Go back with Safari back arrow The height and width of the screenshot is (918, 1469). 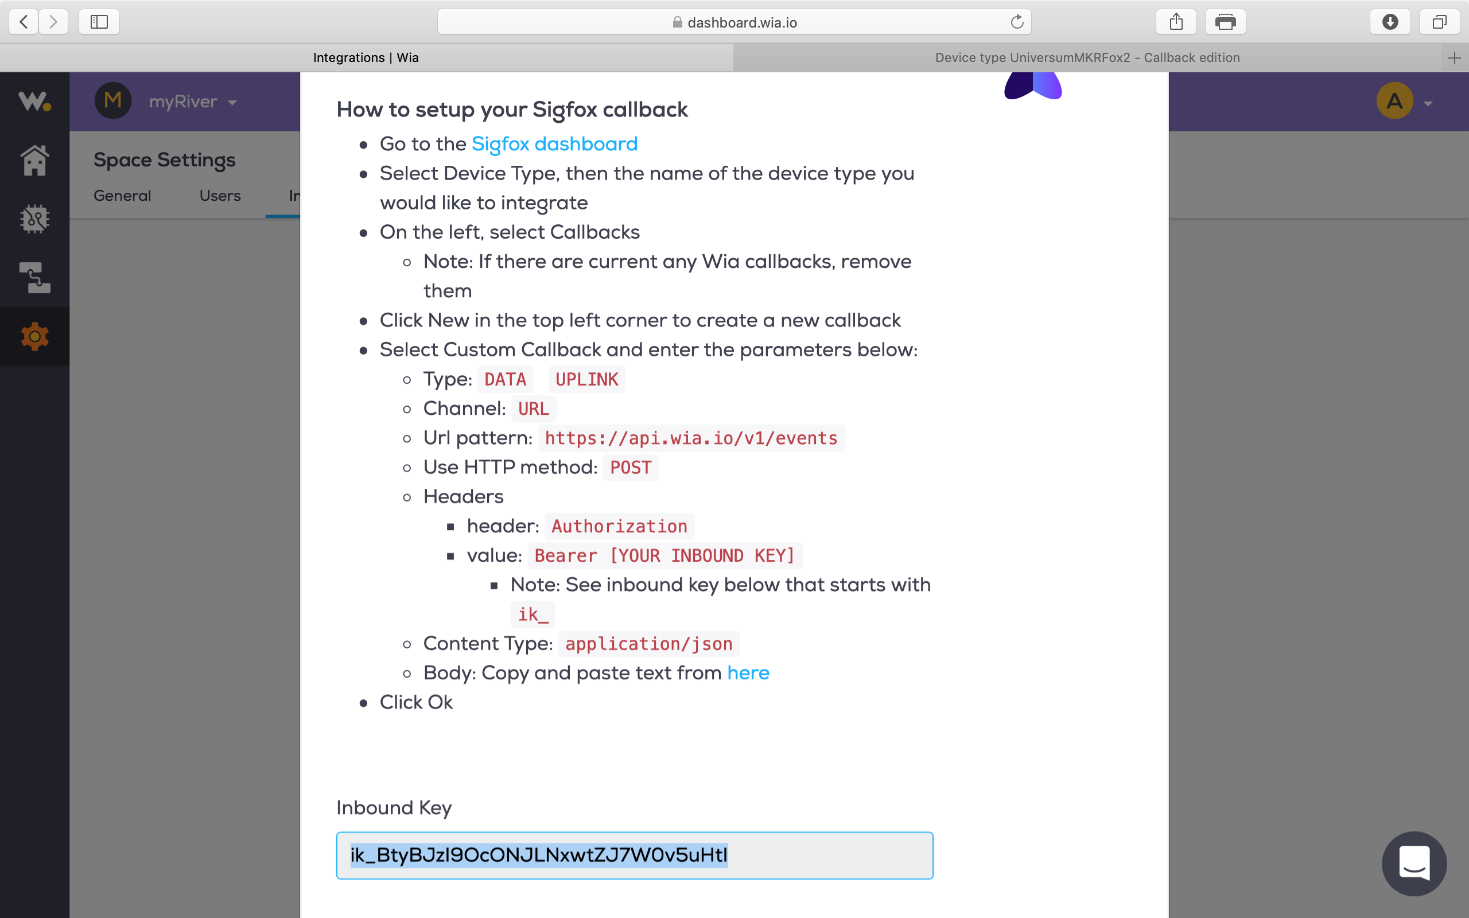[24, 22]
